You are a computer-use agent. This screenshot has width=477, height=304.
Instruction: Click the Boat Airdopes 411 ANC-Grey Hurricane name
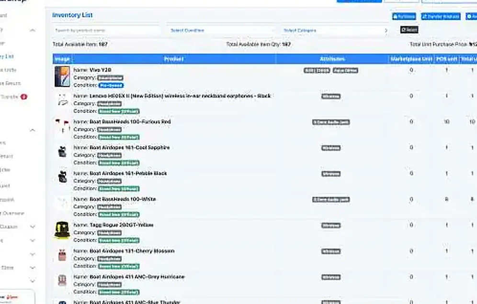(x=137, y=277)
